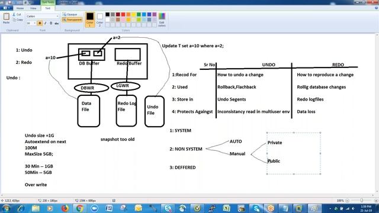Image resolution: width=379 pixels, height=213 pixels.
Task: Choose the orange color swatch
Action: point(129,14)
